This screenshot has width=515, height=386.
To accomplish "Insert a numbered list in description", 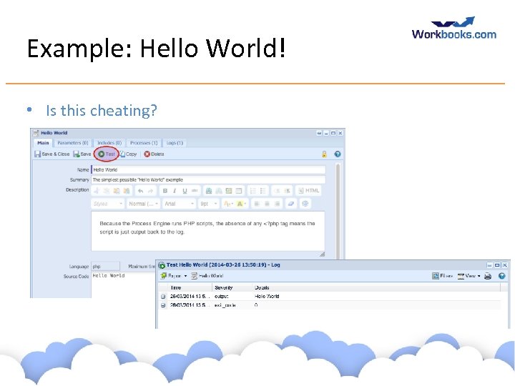I will click(253, 191).
